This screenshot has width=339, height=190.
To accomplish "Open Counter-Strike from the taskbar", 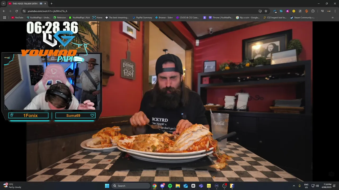I will (x=232, y=186).
